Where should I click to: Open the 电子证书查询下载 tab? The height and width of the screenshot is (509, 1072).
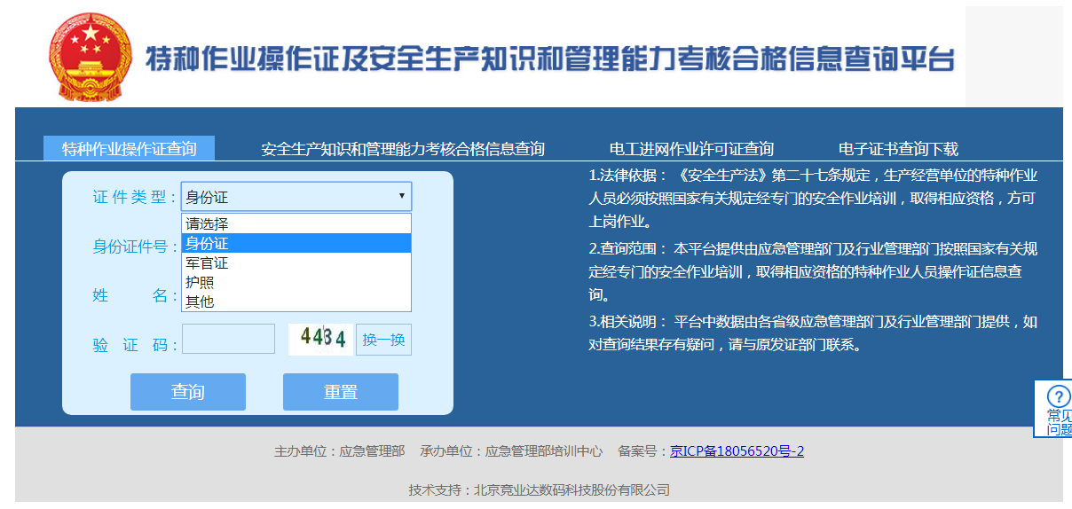pos(898,149)
